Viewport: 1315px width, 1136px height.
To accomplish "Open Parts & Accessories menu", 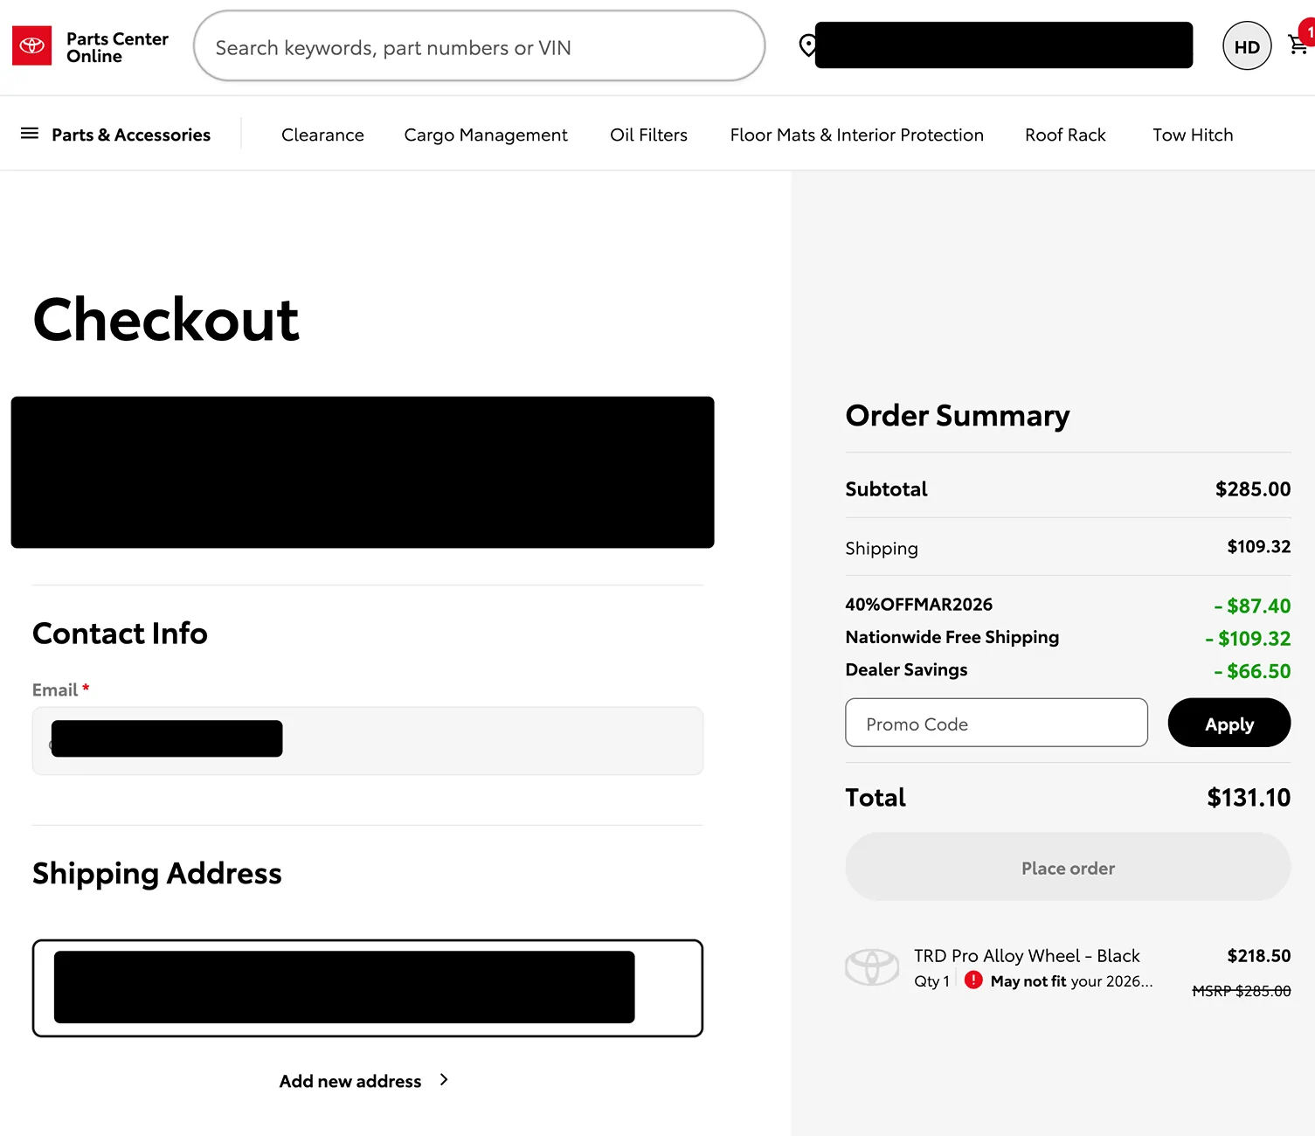I will click(131, 135).
